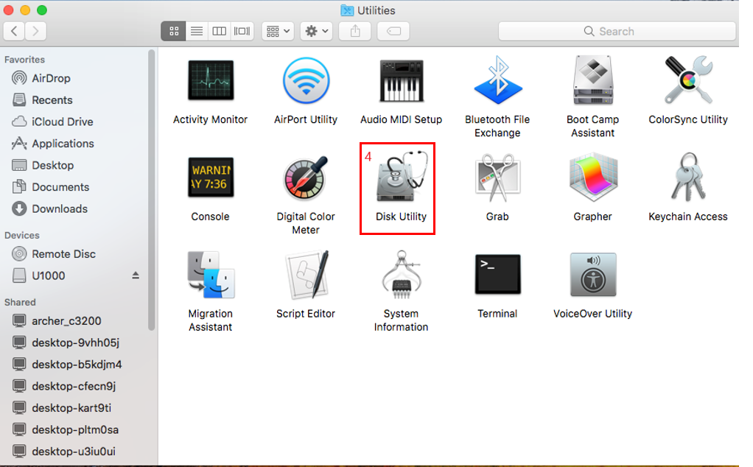Open the Digital Color Meter app
Viewport: 753px width, 467px height.
[306, 180]
